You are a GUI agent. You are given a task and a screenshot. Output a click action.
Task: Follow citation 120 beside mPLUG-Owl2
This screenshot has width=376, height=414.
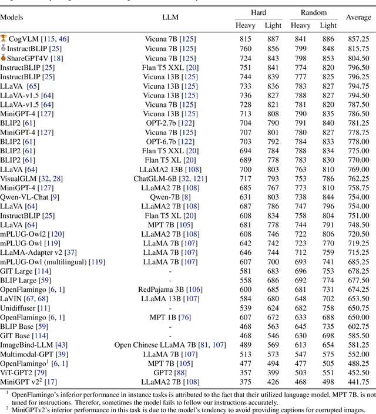point(56,234)
